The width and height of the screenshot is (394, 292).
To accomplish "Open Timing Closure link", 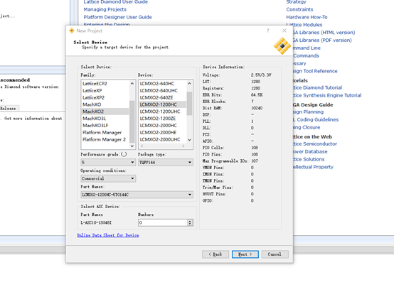I will click(x=307, y=128).
